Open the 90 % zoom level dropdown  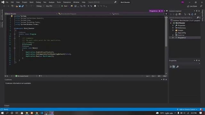pyautogui.click(x=12, y=76)
